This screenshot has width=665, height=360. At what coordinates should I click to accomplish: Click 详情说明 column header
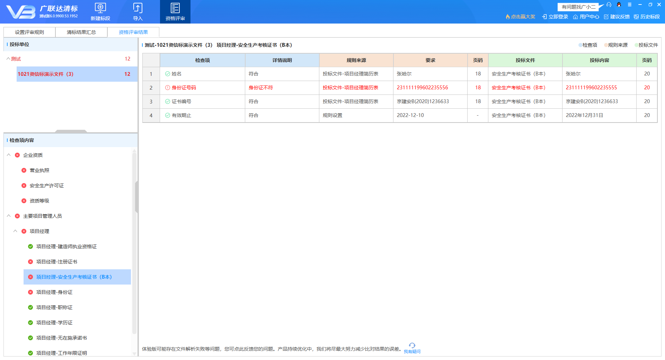click(282, 60)
